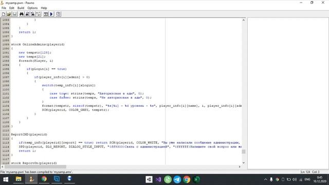Open the Build menu
This screenshot has width=329, height=185.
[21, 8]
